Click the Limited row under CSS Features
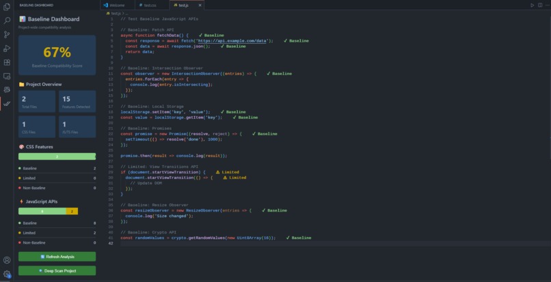The image size is (551, 282). pos(57,178)
